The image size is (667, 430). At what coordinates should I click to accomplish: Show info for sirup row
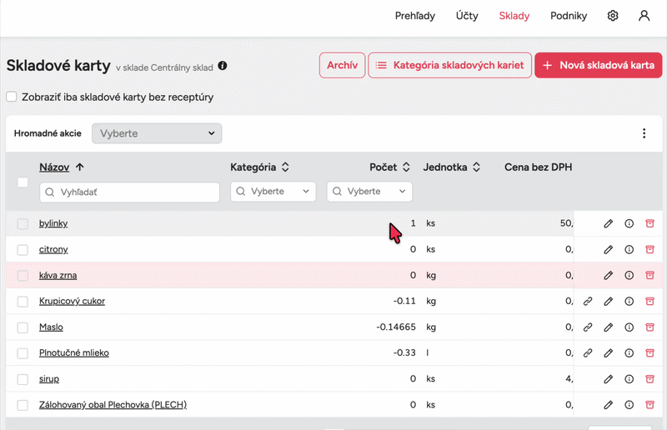pos(629,379)
